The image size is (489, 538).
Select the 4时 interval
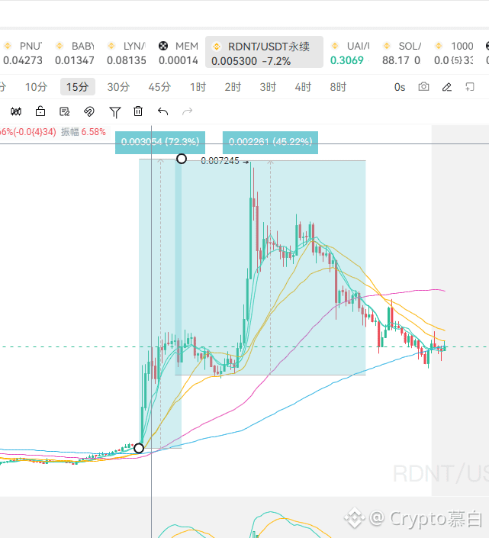tap(303, 87)
